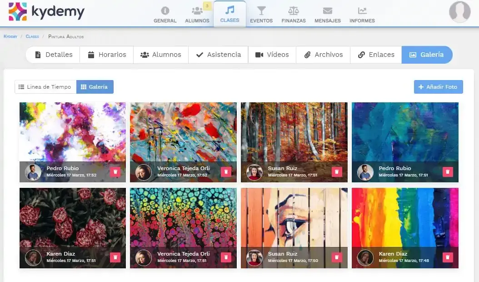Click the Kydemy logo
This screenshot has height=282, width=479.
(x=46, y=12)
